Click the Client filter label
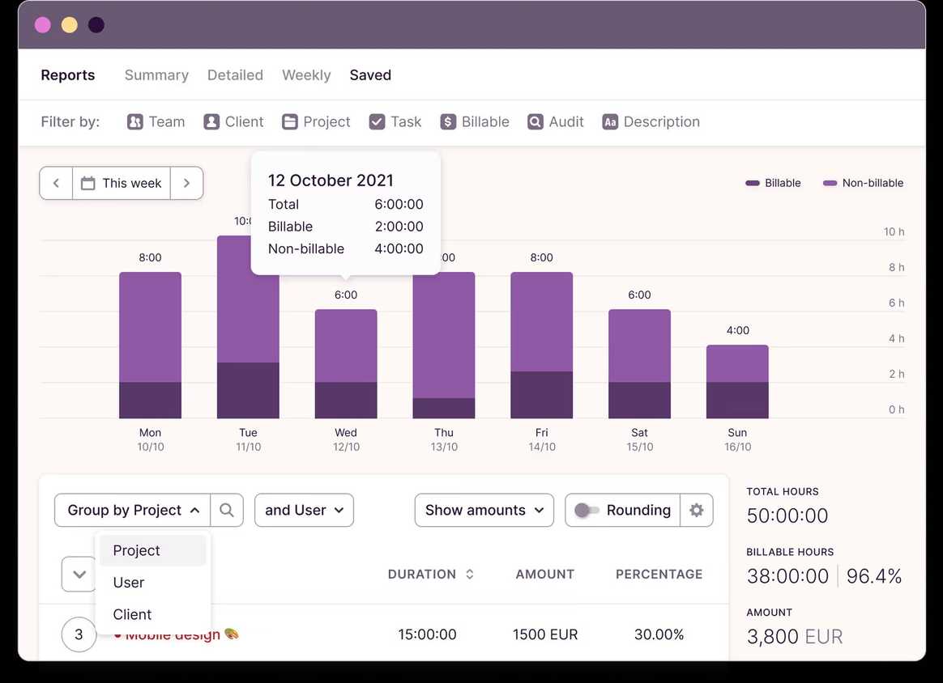The width and height of the screenshot is (943, 683). (x=244, y=122)
